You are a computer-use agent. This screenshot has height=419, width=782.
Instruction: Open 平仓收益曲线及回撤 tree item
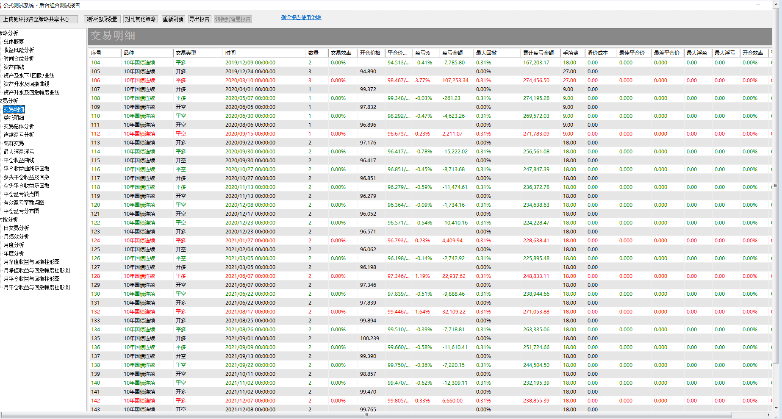(x=26, y=169)
